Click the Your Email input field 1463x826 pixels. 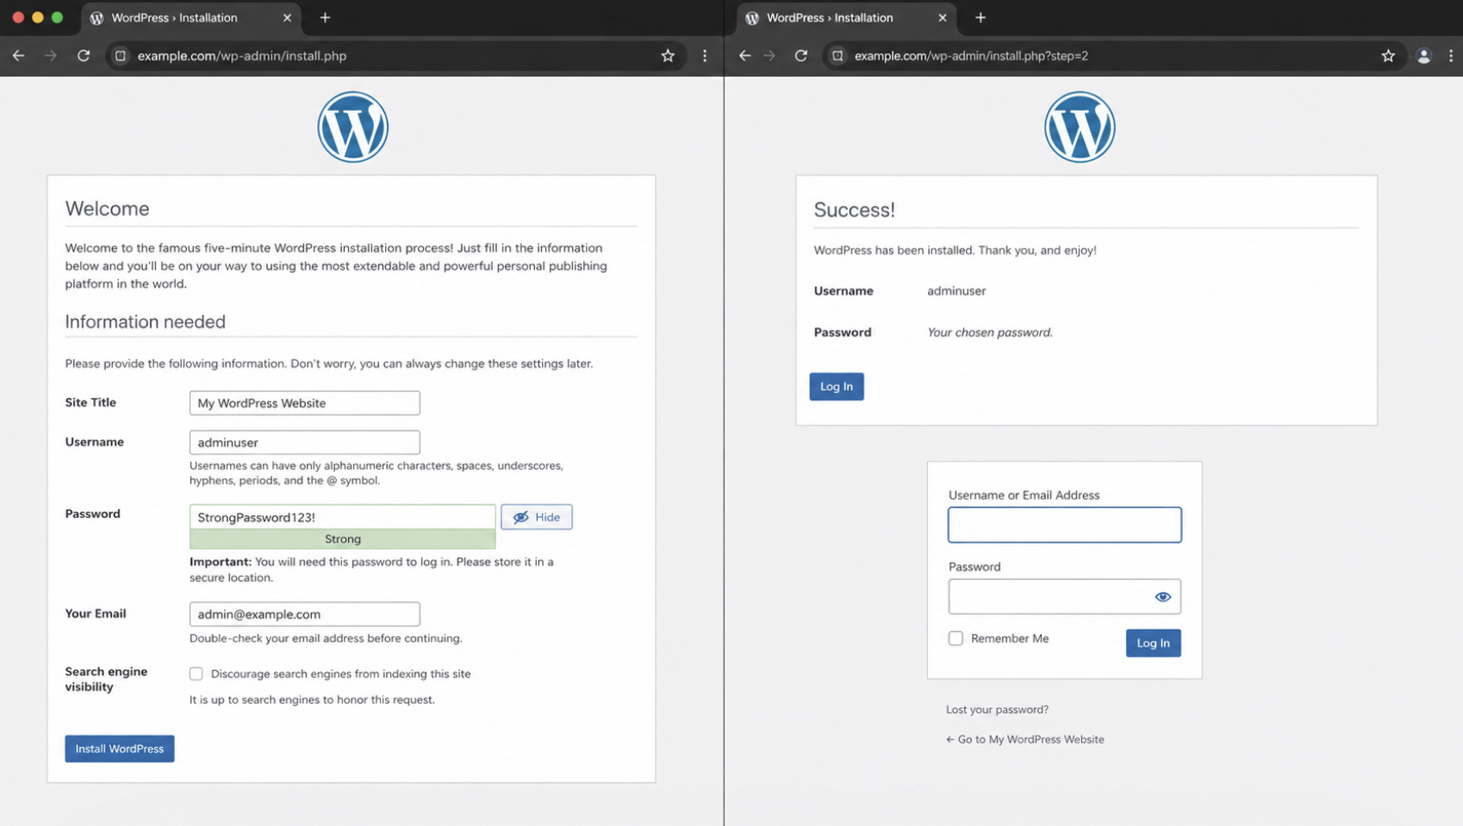coord(304,613)
